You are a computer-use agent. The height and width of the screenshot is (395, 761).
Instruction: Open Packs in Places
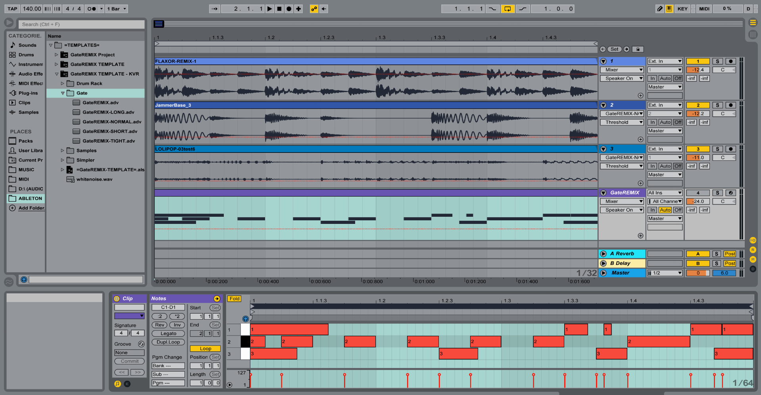(25, 141)
